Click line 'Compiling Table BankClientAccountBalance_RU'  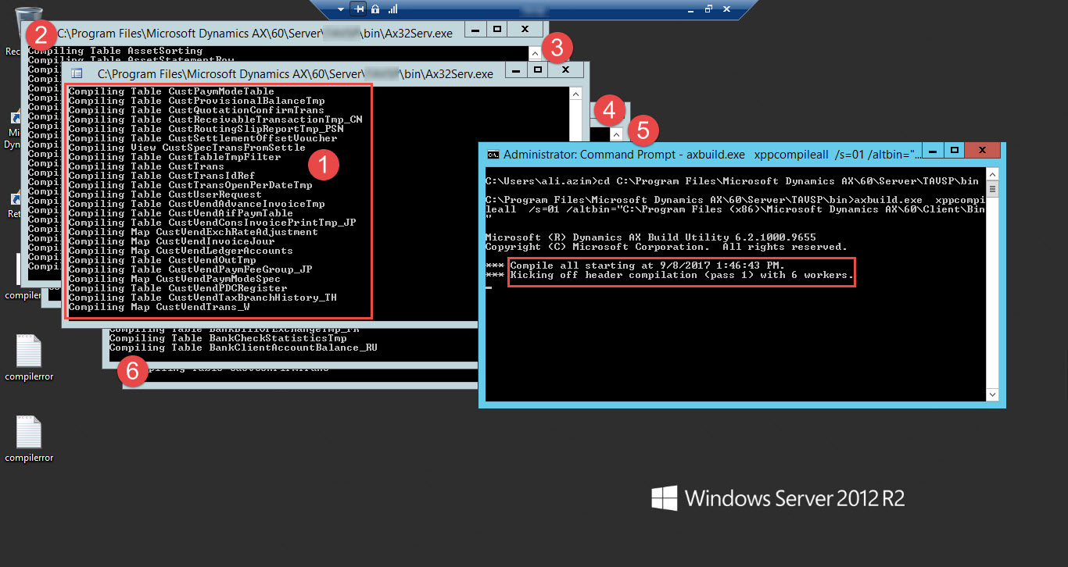243,348
